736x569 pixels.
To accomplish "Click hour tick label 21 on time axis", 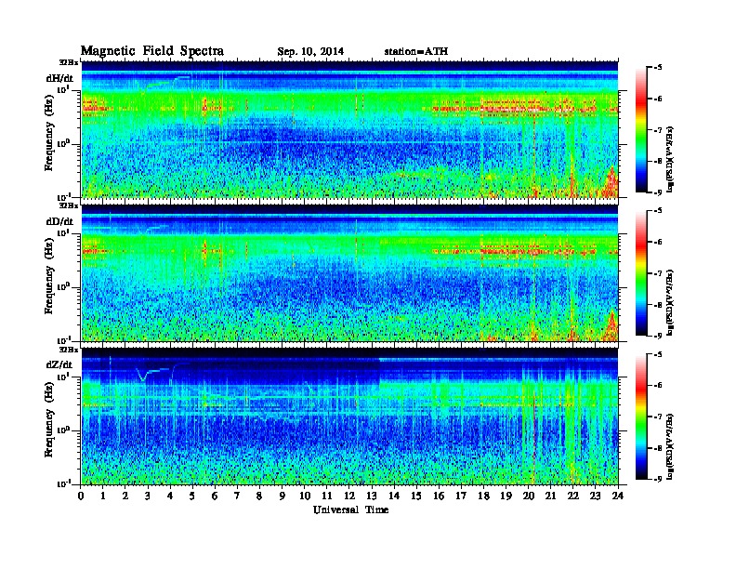I will (x=550, y=496).
